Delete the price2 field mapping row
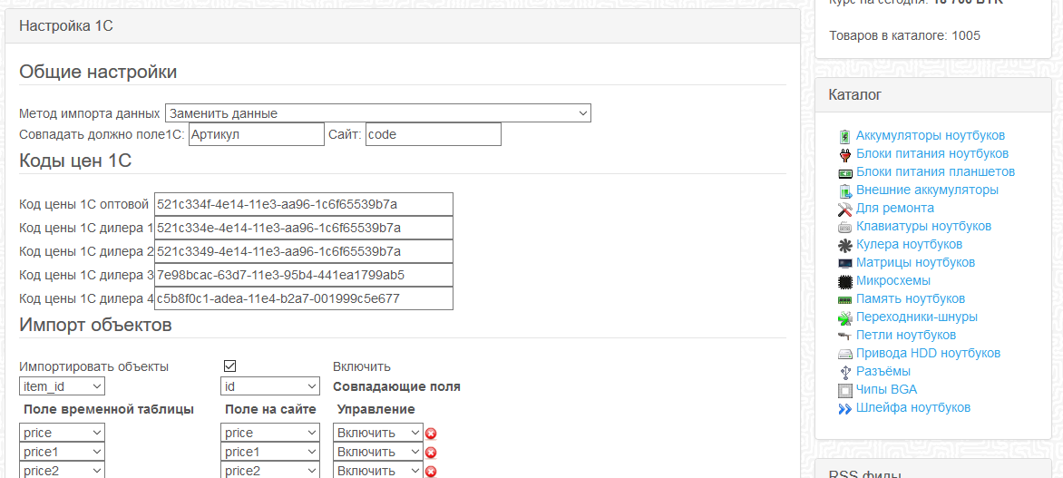1063x478 pixels. pyautogui.click(x=431, y=472)
